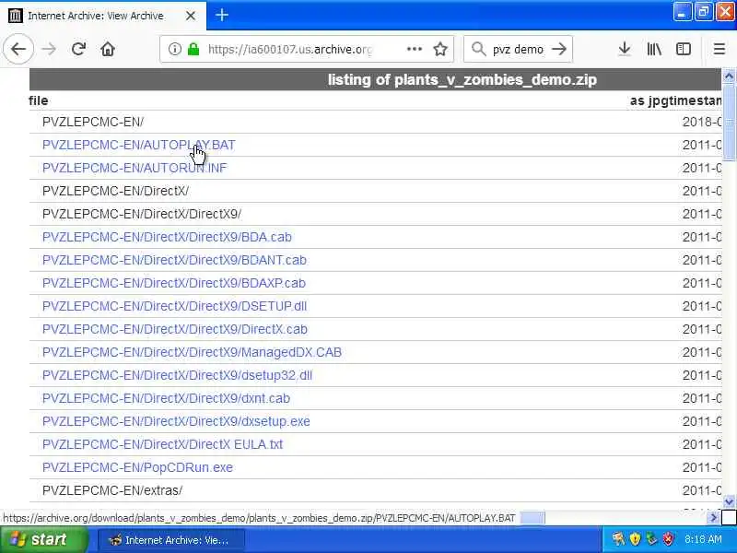Click the DirectX.cab link
Image resolution: width=737 pixels, height=553 pixels.
(175, 329)
